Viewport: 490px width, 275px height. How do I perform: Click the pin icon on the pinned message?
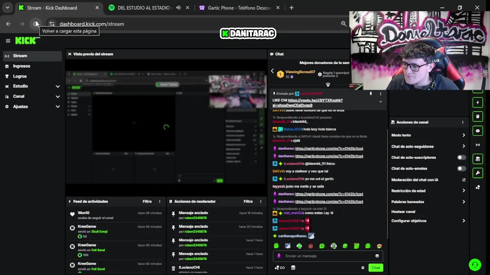(x=371, y=94)
